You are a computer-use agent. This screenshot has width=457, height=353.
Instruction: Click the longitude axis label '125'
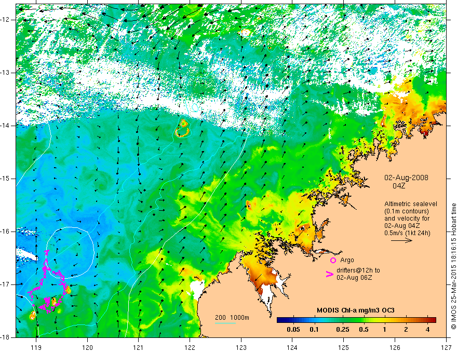pos(344,347)
